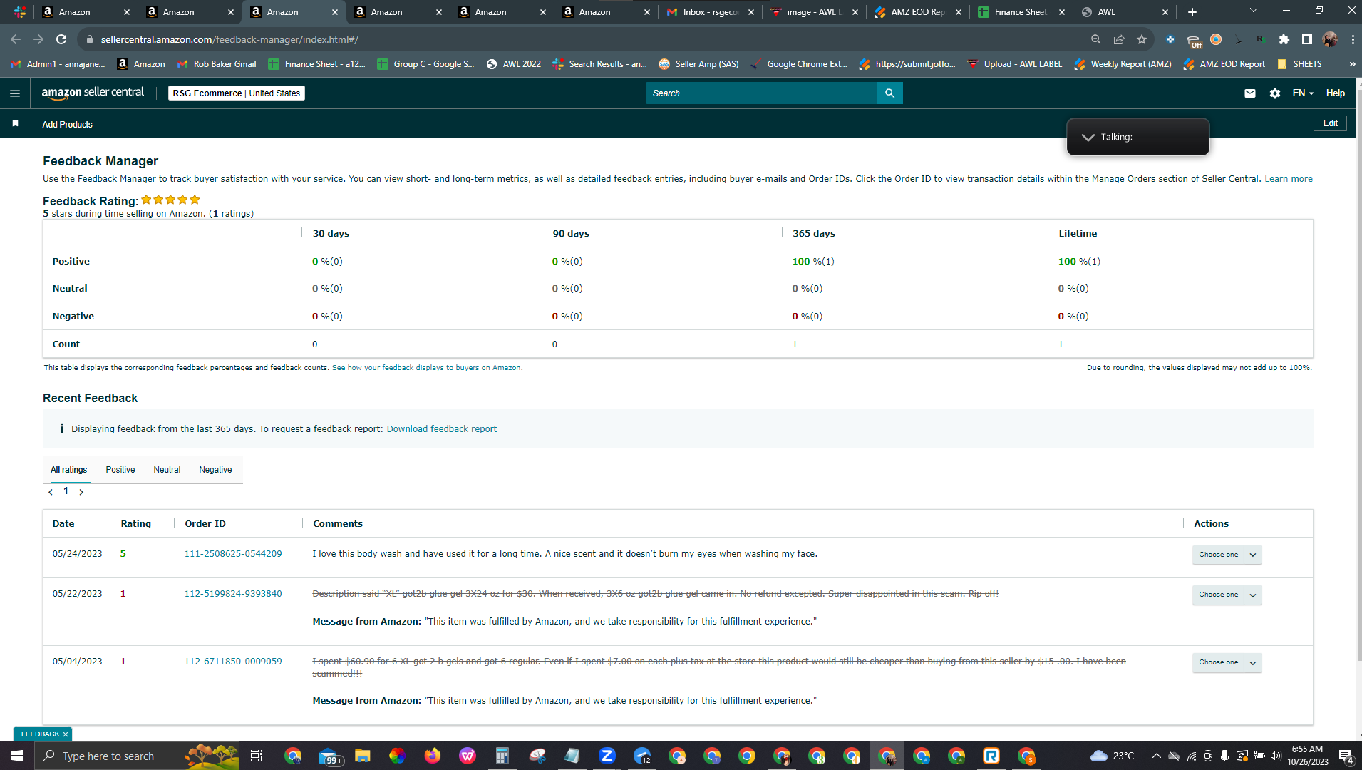Viewport: 1362px width, 770px height.
Task: Open the settings gear icon
Action: [x=1275, y=93]
